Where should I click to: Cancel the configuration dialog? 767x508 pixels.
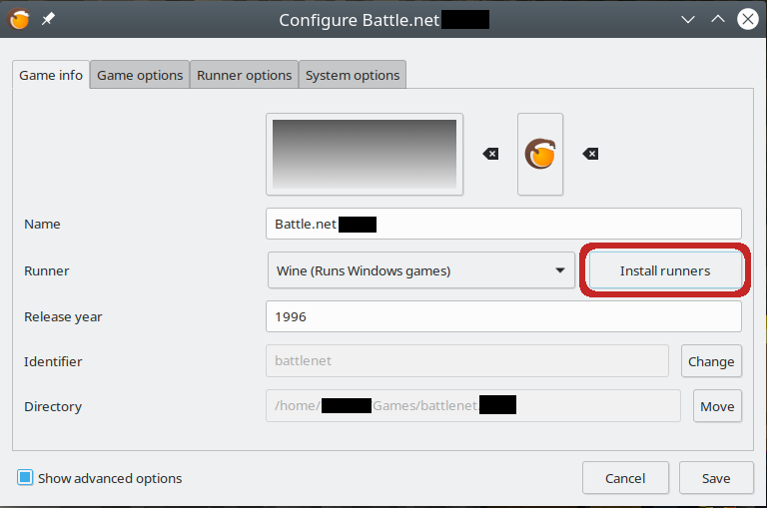625,478
